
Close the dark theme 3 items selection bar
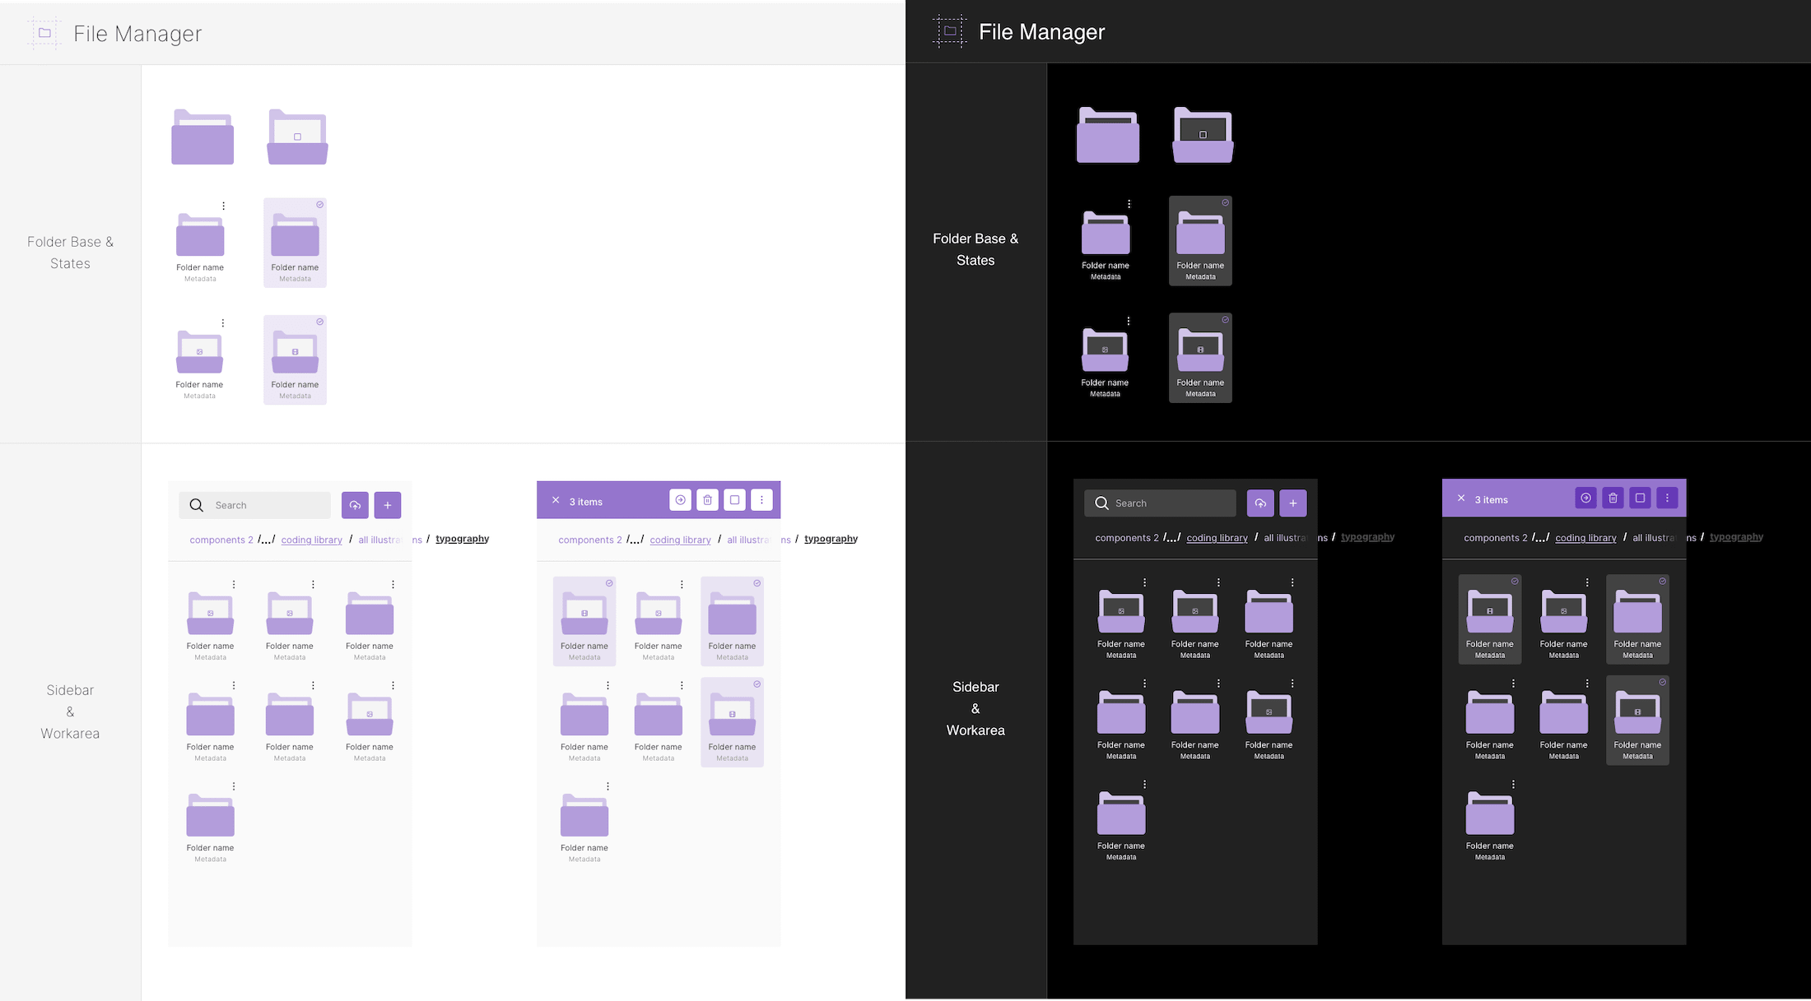tap(1461, 498)
